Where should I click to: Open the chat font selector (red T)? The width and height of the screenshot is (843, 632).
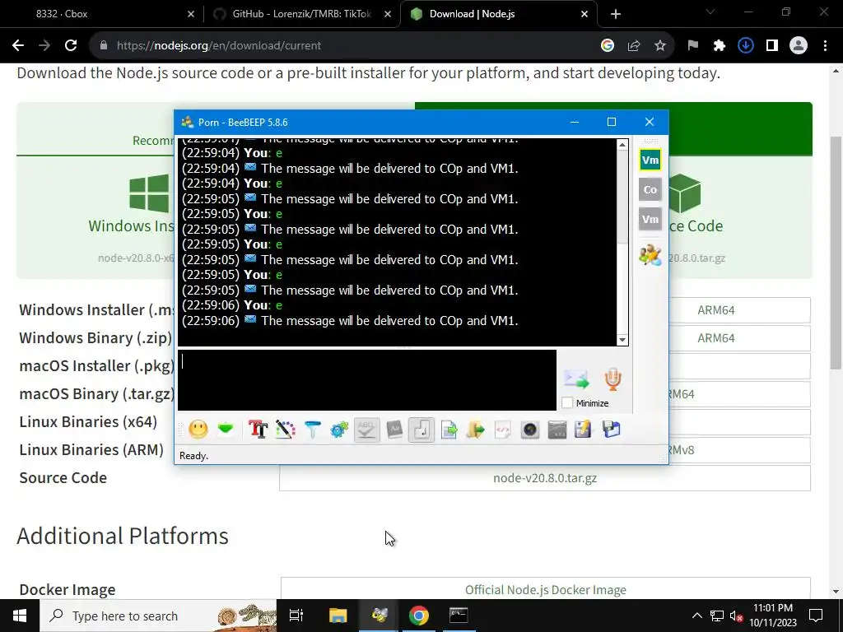point(258,430)
